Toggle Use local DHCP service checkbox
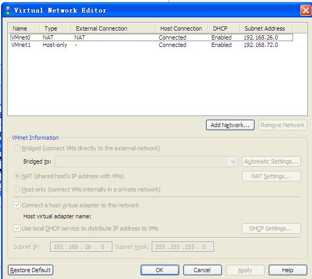The height and width of the screenshot is (279, 312). [x=17, y=228]
